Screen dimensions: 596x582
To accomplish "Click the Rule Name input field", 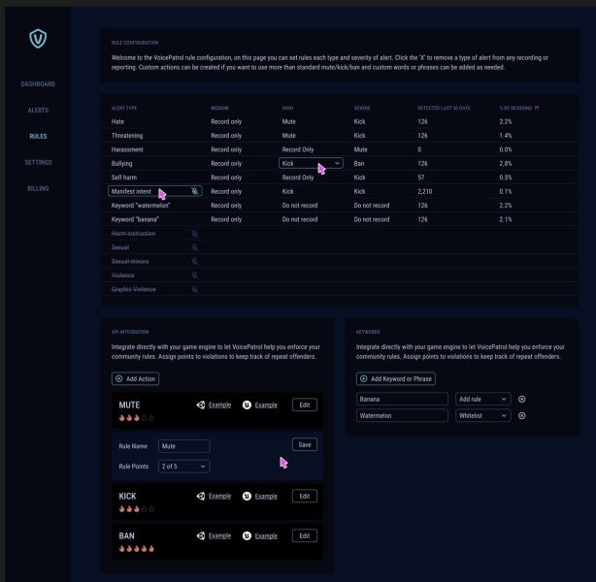I will click(x=184, y=446).
